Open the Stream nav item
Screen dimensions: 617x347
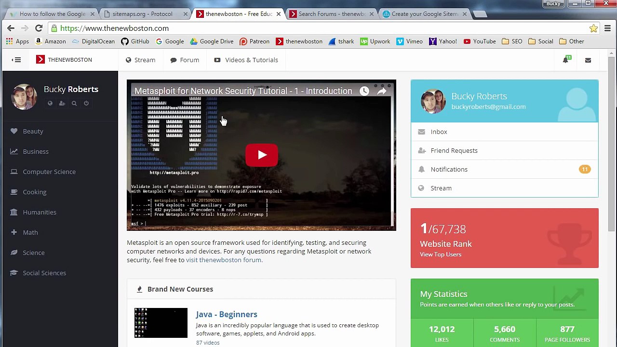[140, 60]
